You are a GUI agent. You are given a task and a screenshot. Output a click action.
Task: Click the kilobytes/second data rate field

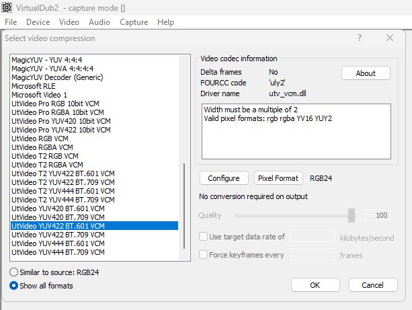(x=313, y=237)
